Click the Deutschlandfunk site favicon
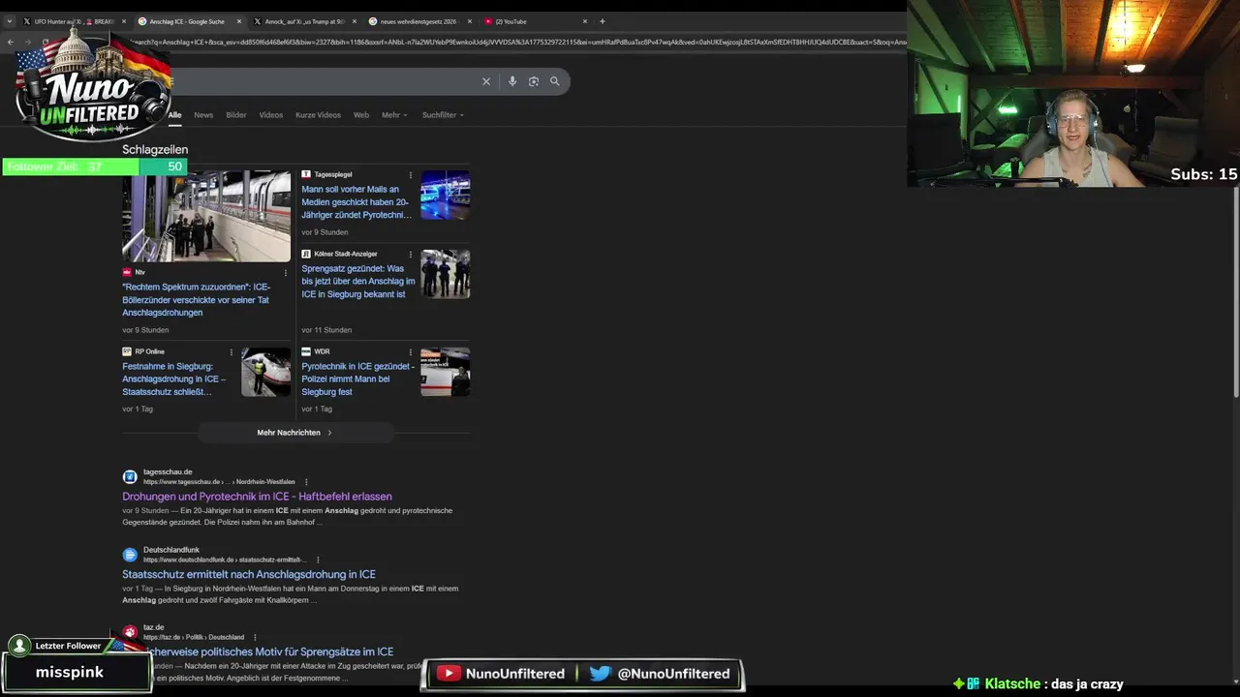Screen dimensions: 1240x697 (x=130, y=555)
